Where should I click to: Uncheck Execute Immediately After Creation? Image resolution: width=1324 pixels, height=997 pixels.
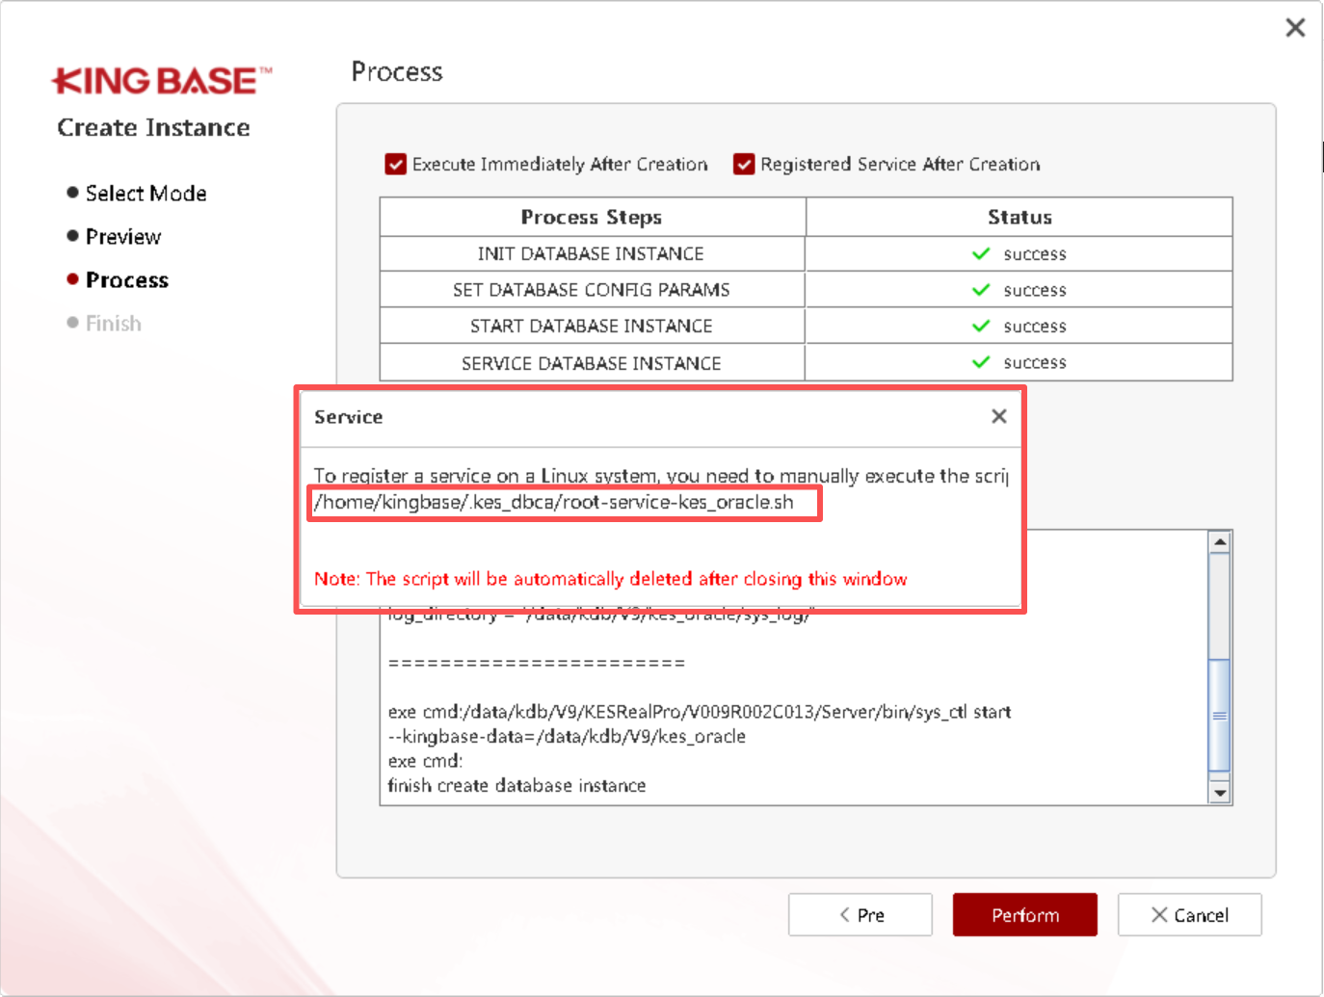pos(395,164)
